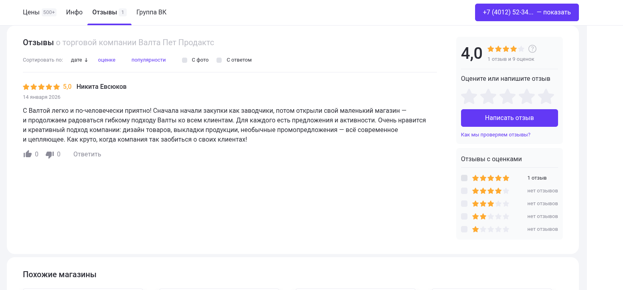This screenshot has height=290, width=623.
Task: Rate three stars in the rating widget
Action: point(508,96)
